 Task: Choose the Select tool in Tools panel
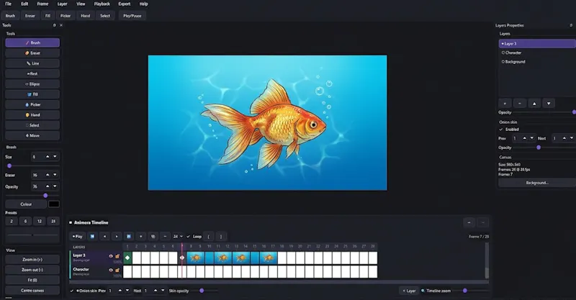(32, 125)
